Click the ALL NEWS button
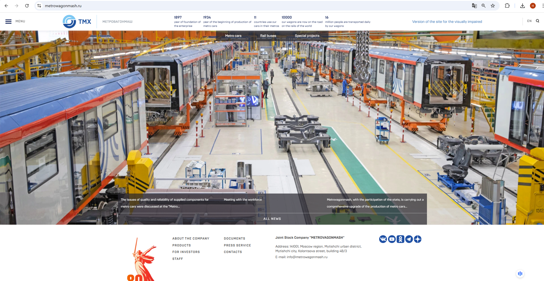 pyautogui.click(x=272, y=219)
